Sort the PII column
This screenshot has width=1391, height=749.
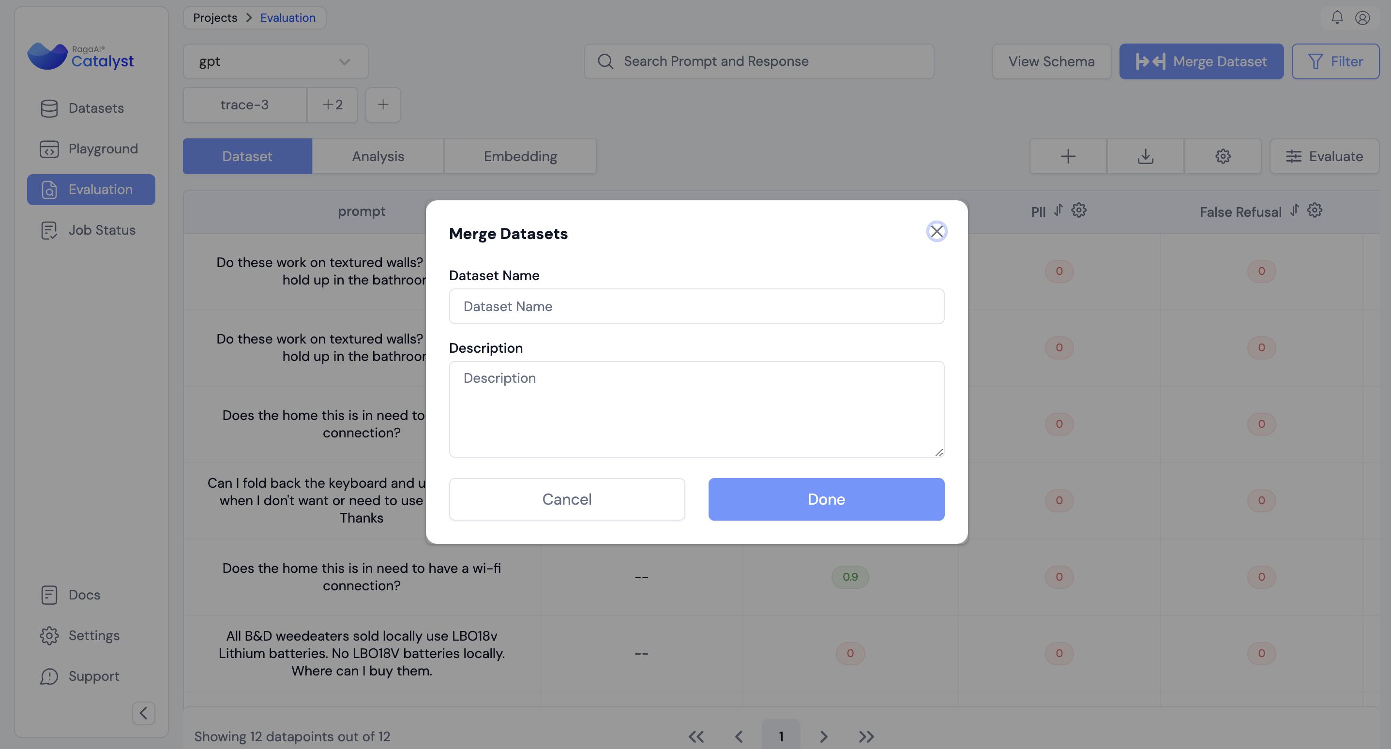pos(1058,210)
